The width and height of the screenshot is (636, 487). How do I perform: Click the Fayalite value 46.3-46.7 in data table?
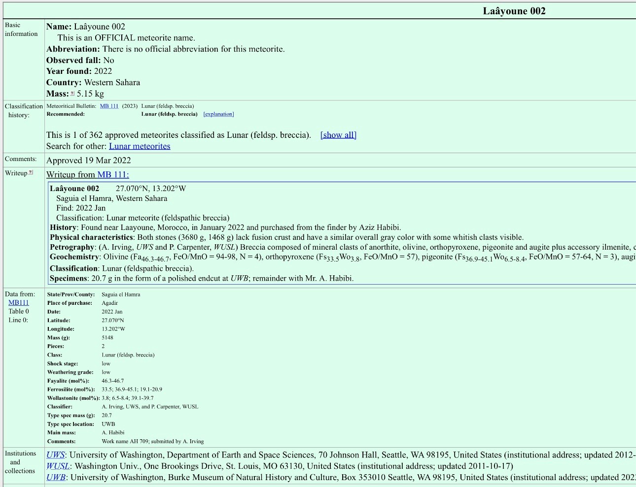click(112, 381)
